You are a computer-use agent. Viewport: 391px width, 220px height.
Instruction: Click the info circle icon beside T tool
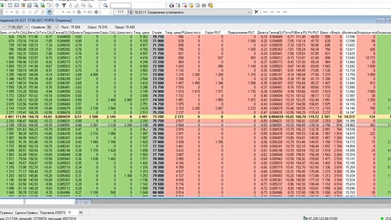(x=57, y=5)
